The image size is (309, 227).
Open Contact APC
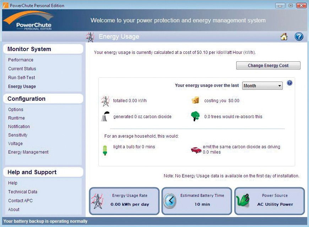tap(20, 201)
